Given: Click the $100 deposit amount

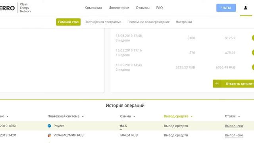Looking at the screenshot, I should tap(191, 38).
